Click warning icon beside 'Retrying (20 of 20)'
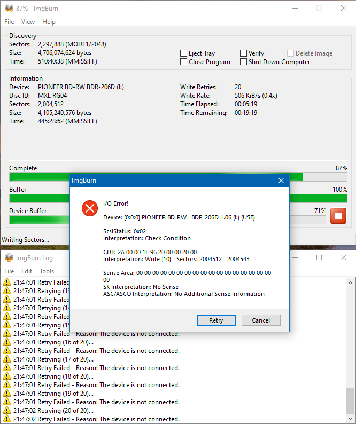Image resolution: width=356 pixels, height=424 pixels. (7, 411)
